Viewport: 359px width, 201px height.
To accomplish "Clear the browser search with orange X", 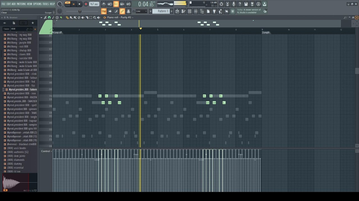I will point(35,29).
